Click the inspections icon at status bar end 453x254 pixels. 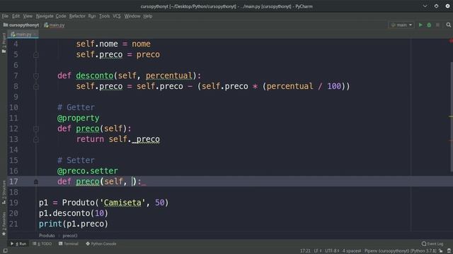449,251
